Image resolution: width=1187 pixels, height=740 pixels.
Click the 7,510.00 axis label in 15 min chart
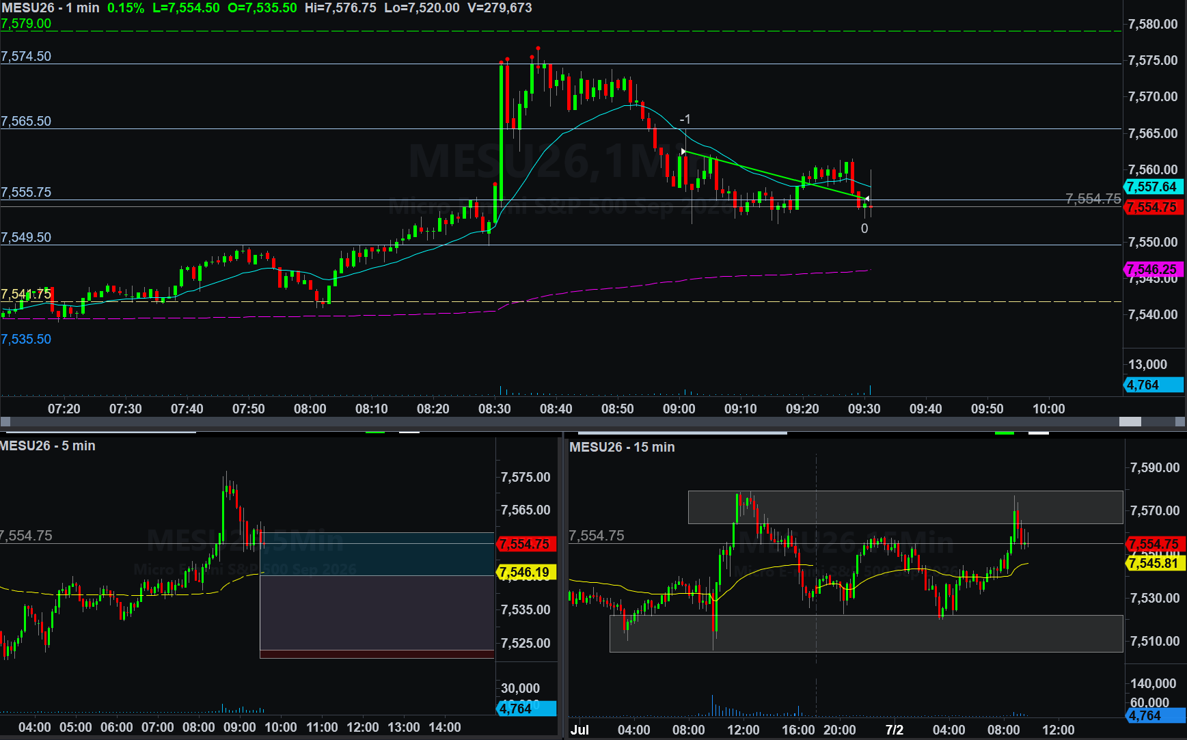pyautogui.click(x=1155, y=641)
